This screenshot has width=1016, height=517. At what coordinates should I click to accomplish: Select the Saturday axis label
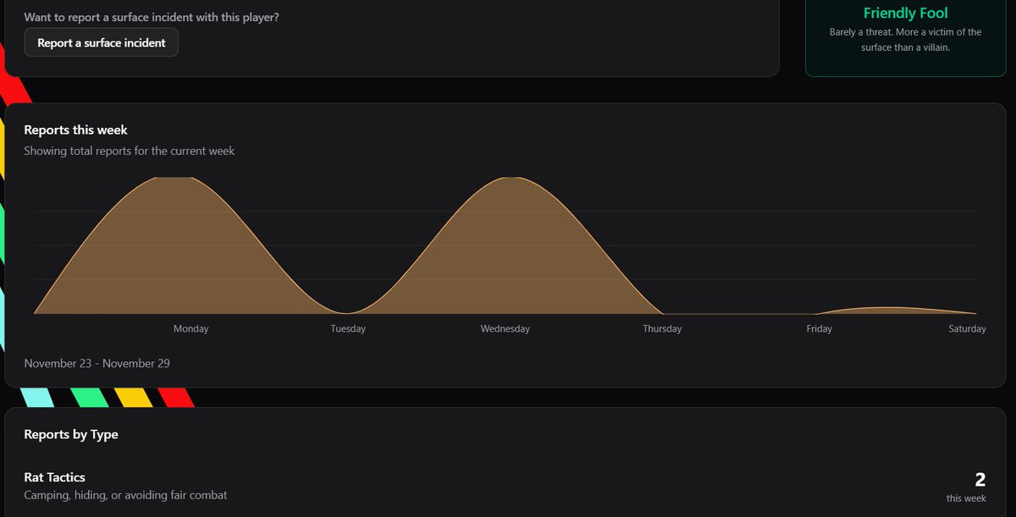tap(967, 328)
